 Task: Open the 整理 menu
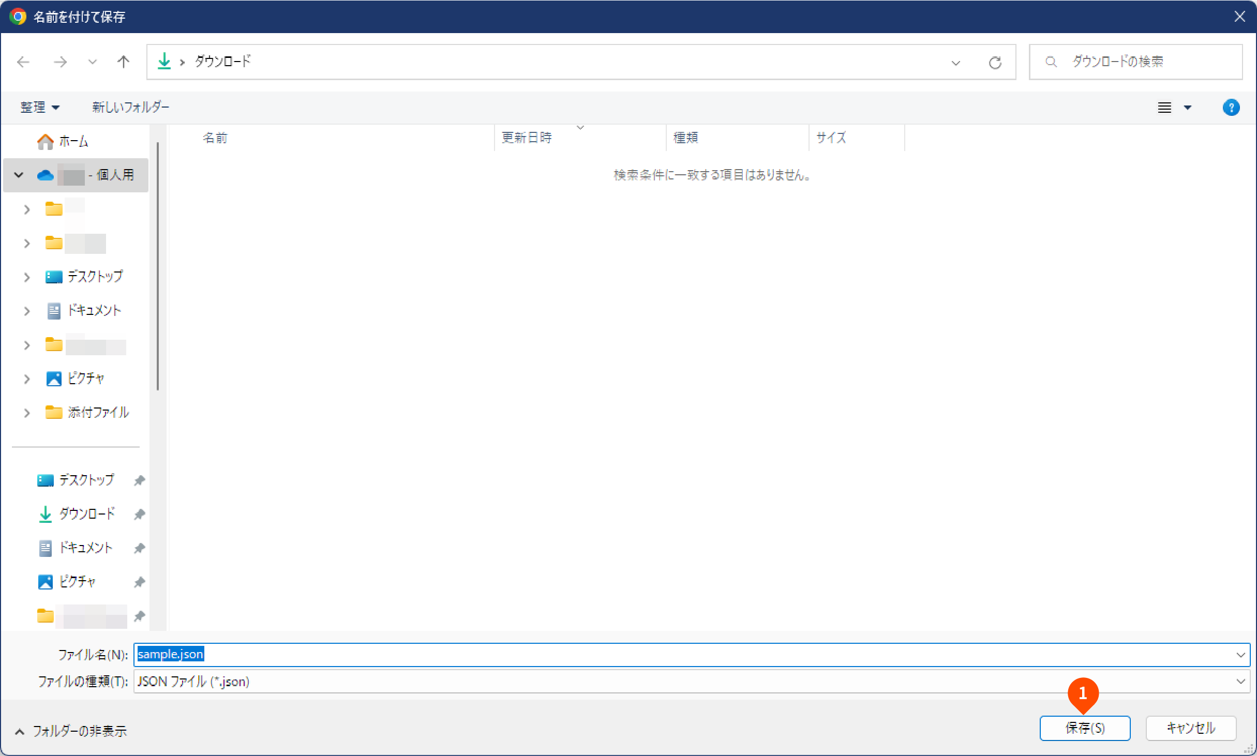point(40,107)
